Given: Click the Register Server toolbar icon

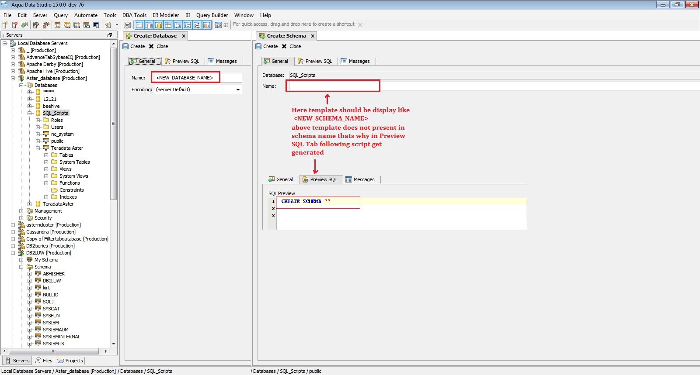Looking at the screenshot, I should coord(5,25).
